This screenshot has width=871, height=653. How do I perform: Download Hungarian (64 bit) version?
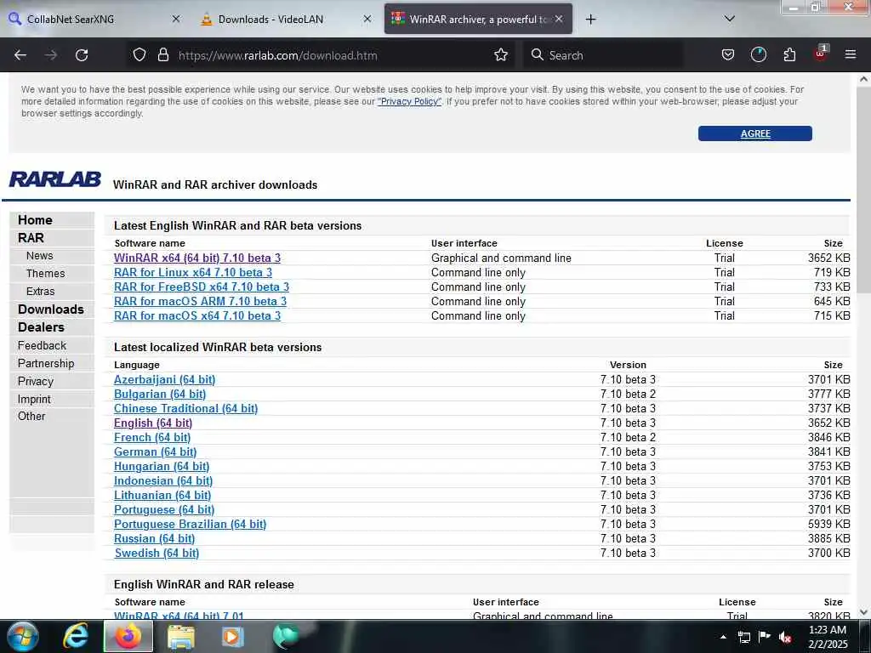(162, 467)
